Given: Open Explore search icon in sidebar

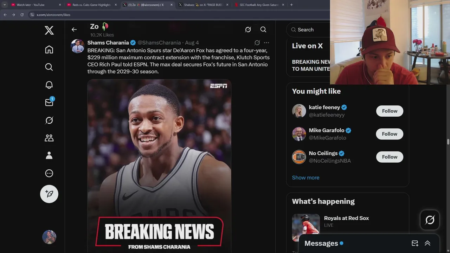Looking at the screenshot, I should [49, 67].
